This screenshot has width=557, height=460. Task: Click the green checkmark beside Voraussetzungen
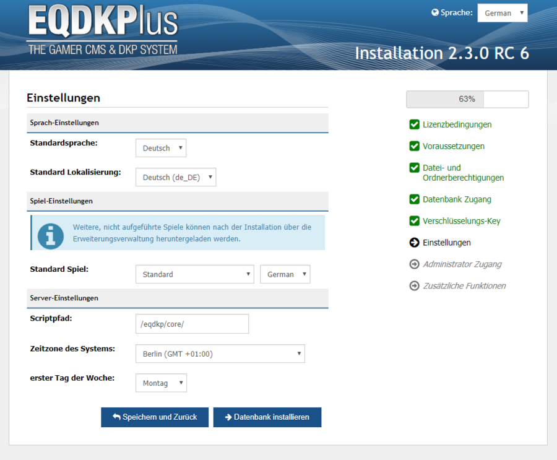pyautogui.click(x=413, y=146)
